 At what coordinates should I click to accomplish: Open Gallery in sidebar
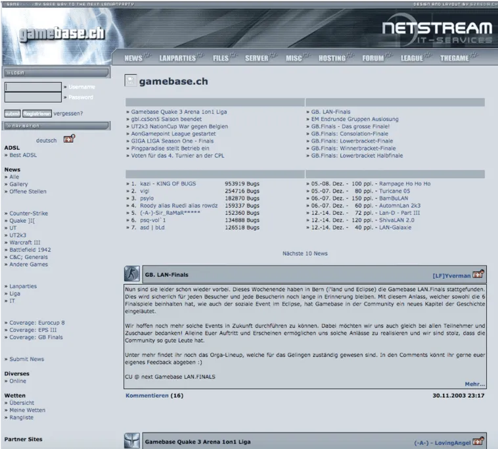tap(18, 184)
